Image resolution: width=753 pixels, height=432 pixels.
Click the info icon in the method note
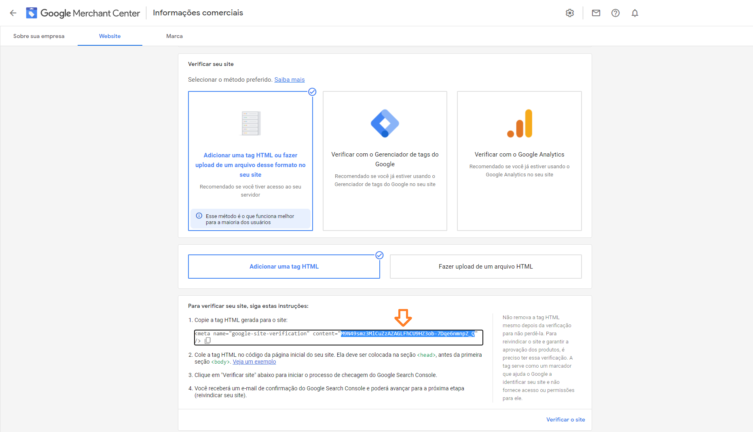click(x=199, y=216)
